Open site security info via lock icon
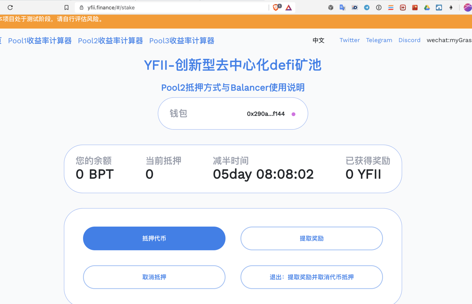The height and width of the screenshot is (304, 472). (x=81, y=7)
